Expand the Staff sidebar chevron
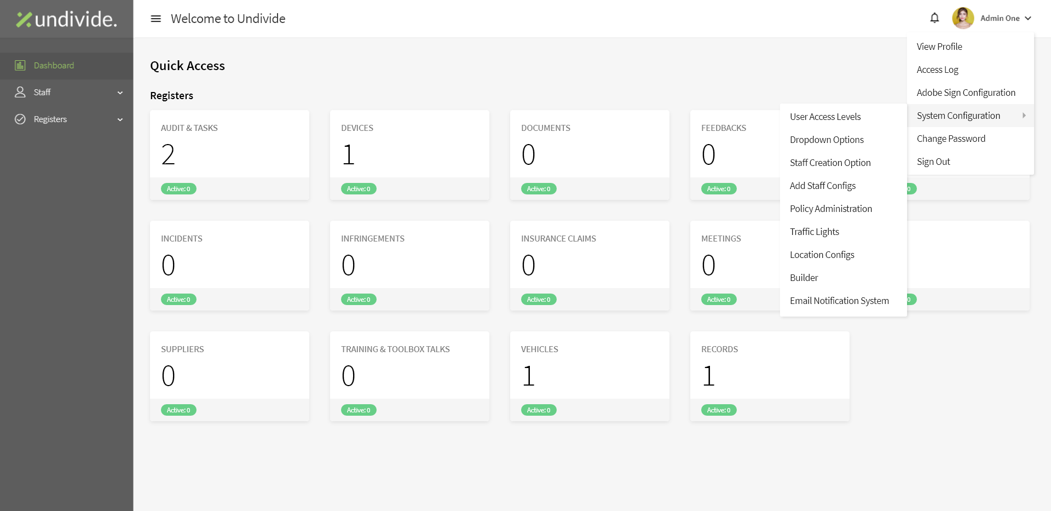 click(120, 93)
